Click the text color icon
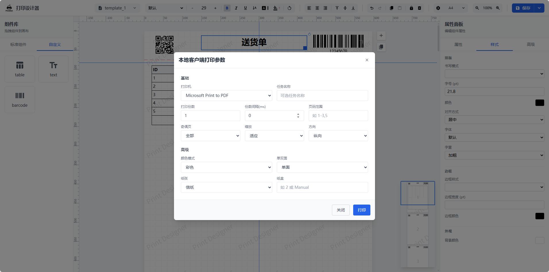The image size is (549, 272). (265, 8)
